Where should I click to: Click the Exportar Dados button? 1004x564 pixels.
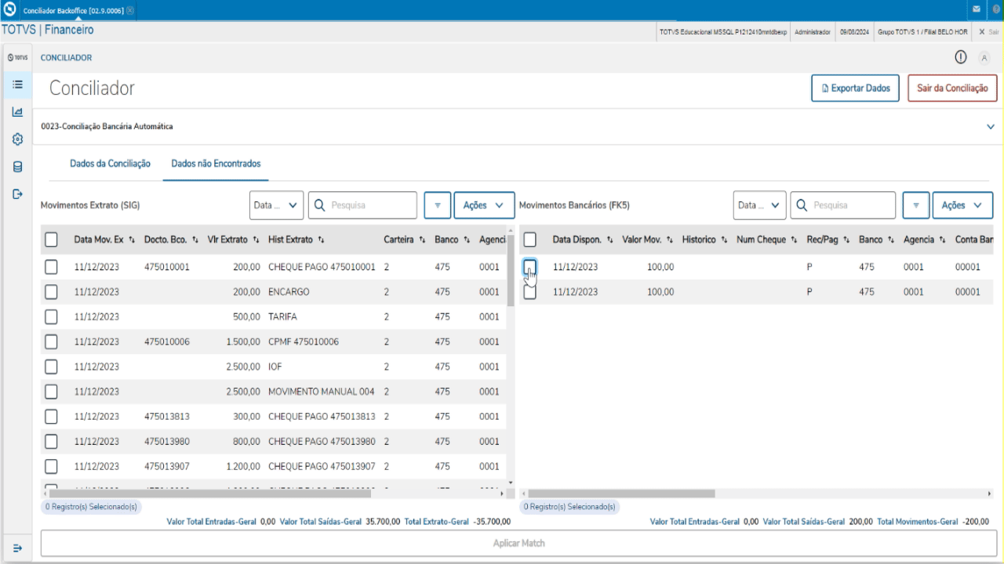point(856,89)
